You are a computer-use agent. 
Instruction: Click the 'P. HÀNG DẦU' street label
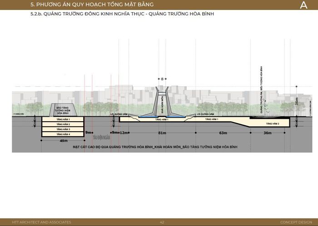tap(19, 114)
